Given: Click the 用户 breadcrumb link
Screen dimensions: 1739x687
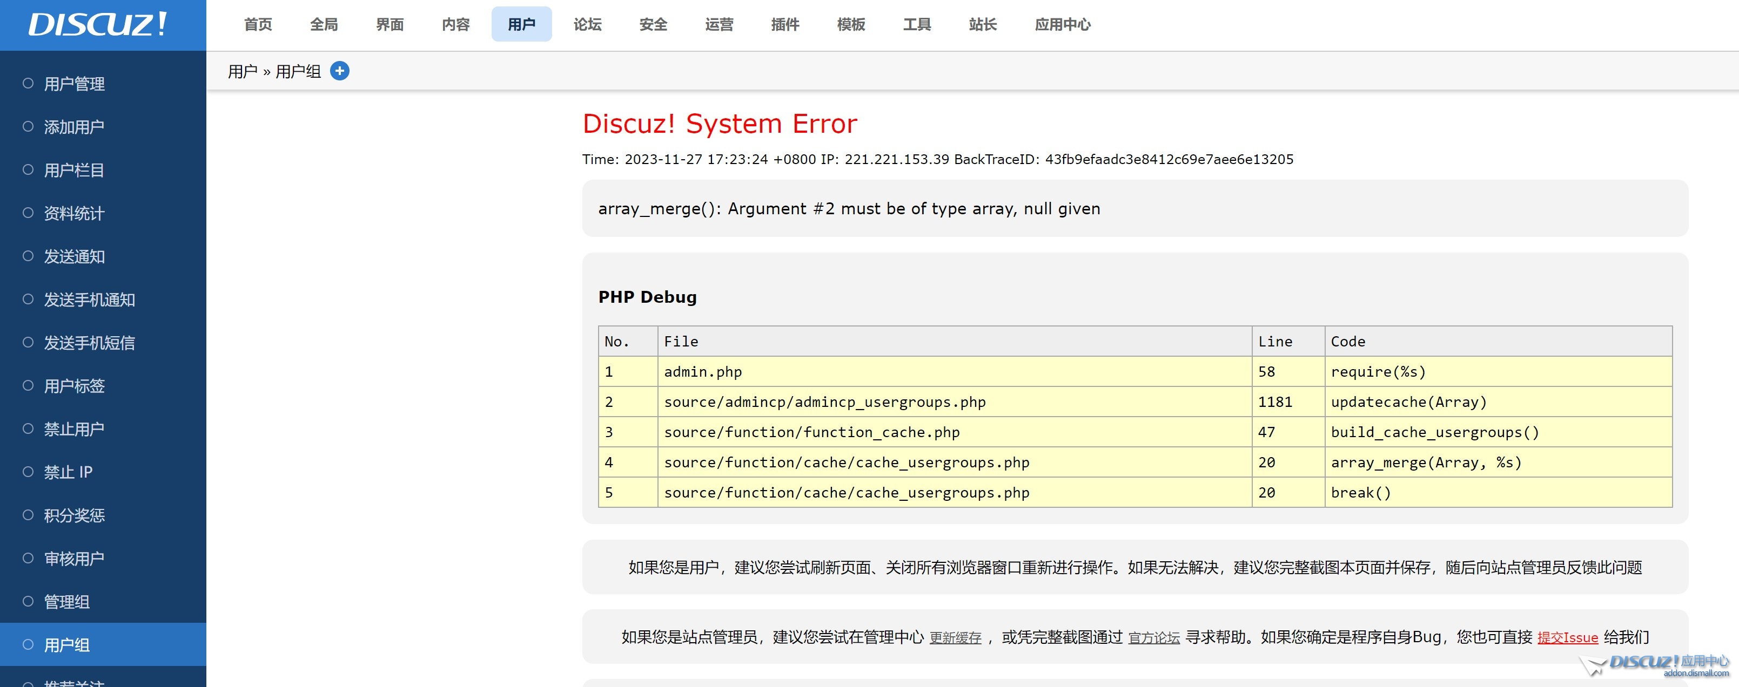Looking at the screenshot, I should tap(243, 71).
